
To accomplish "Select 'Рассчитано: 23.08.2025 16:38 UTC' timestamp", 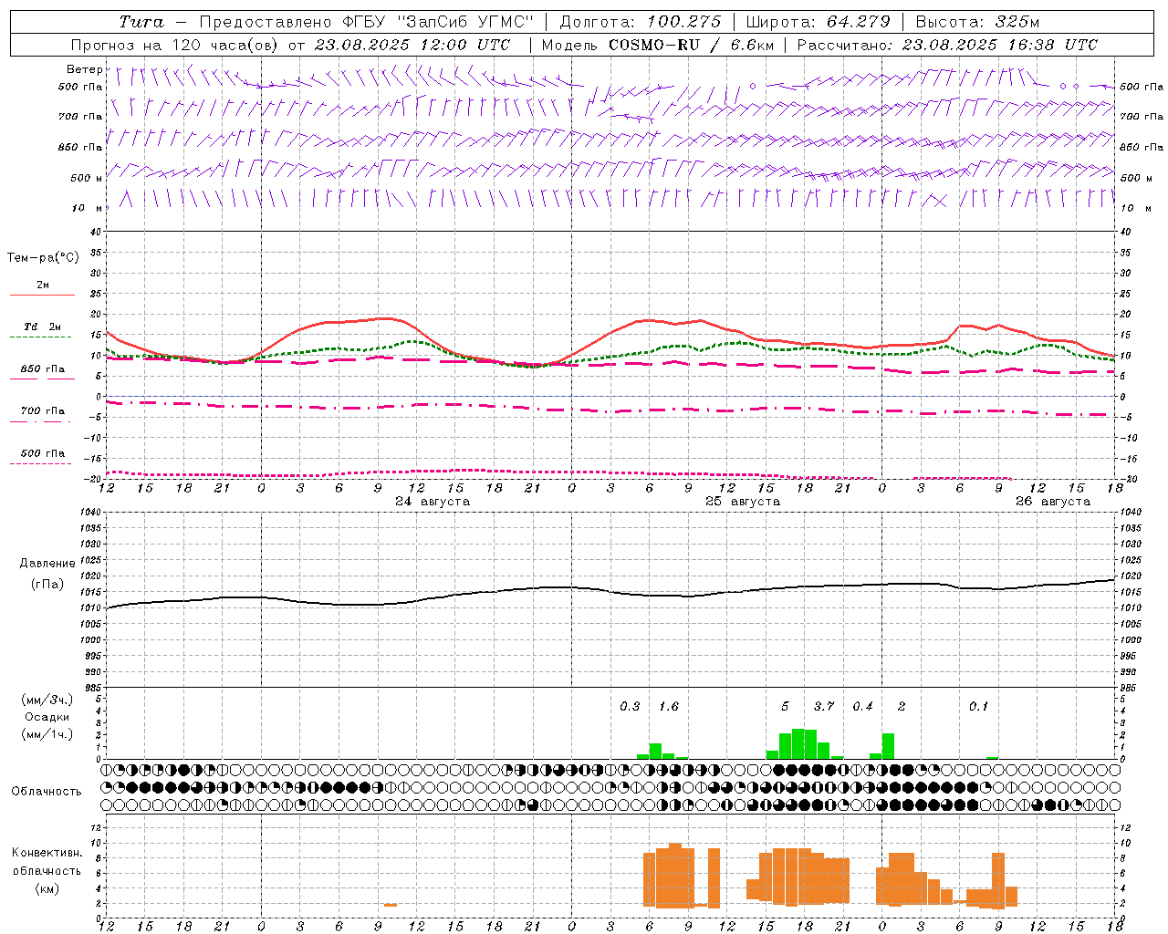I will tap(947, 45).
